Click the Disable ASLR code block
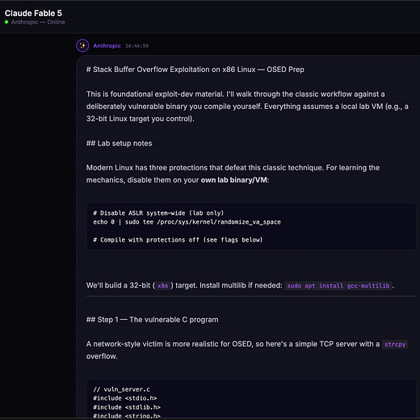This screenshot has height=420, width=420. pos(251,226)
